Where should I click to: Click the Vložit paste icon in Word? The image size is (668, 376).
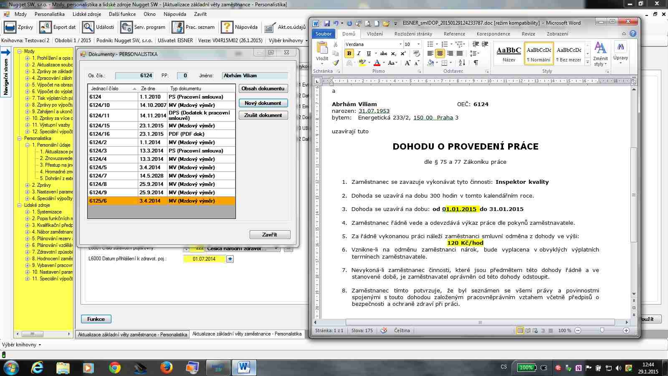pyautogui.click(x=322, y=48)
